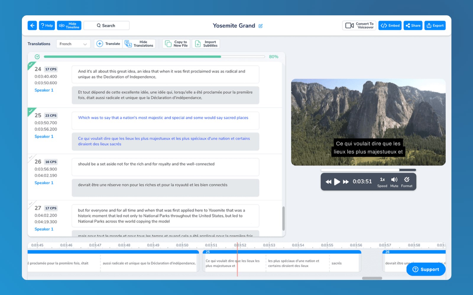Open the subtitle Format options
This screenshot has width=473, height=295.
click(x=407, y=182)
